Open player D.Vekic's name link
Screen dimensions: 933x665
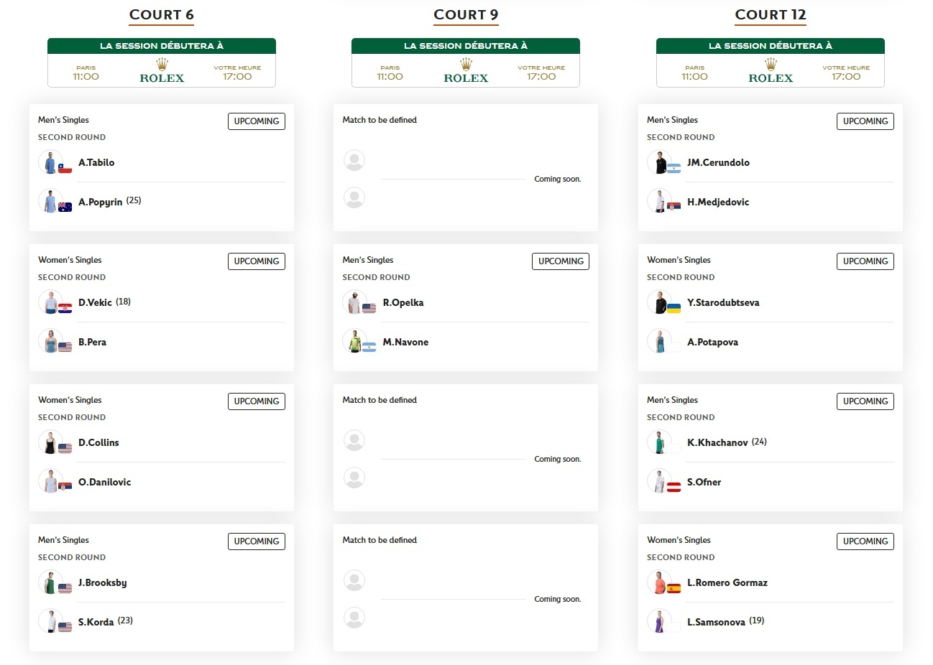pyautogui.click(x=95, y=302)
